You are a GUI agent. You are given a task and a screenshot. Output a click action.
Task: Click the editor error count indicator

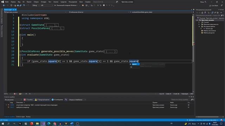coord(15,94)
